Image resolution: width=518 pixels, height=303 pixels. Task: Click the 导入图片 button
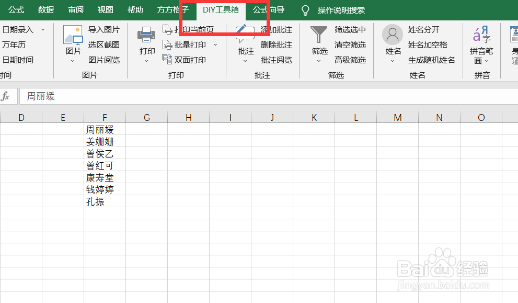pyautogui.click(x=103, y=30)
